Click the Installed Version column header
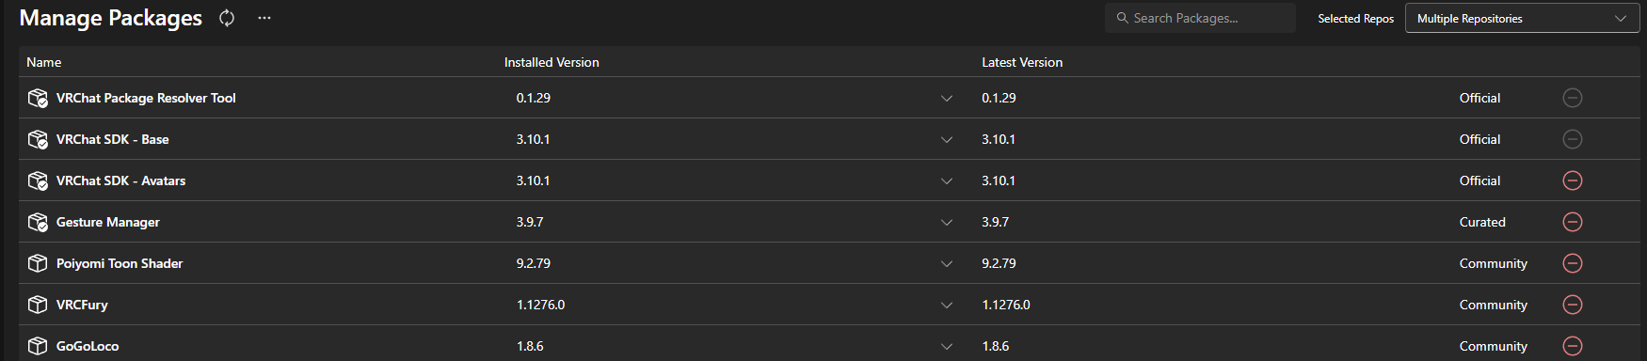 (x=552, y=62)
